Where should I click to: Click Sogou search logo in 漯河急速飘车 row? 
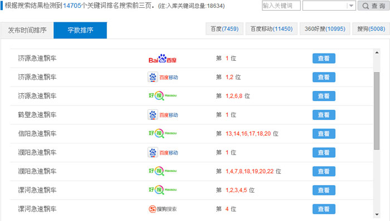163,209
